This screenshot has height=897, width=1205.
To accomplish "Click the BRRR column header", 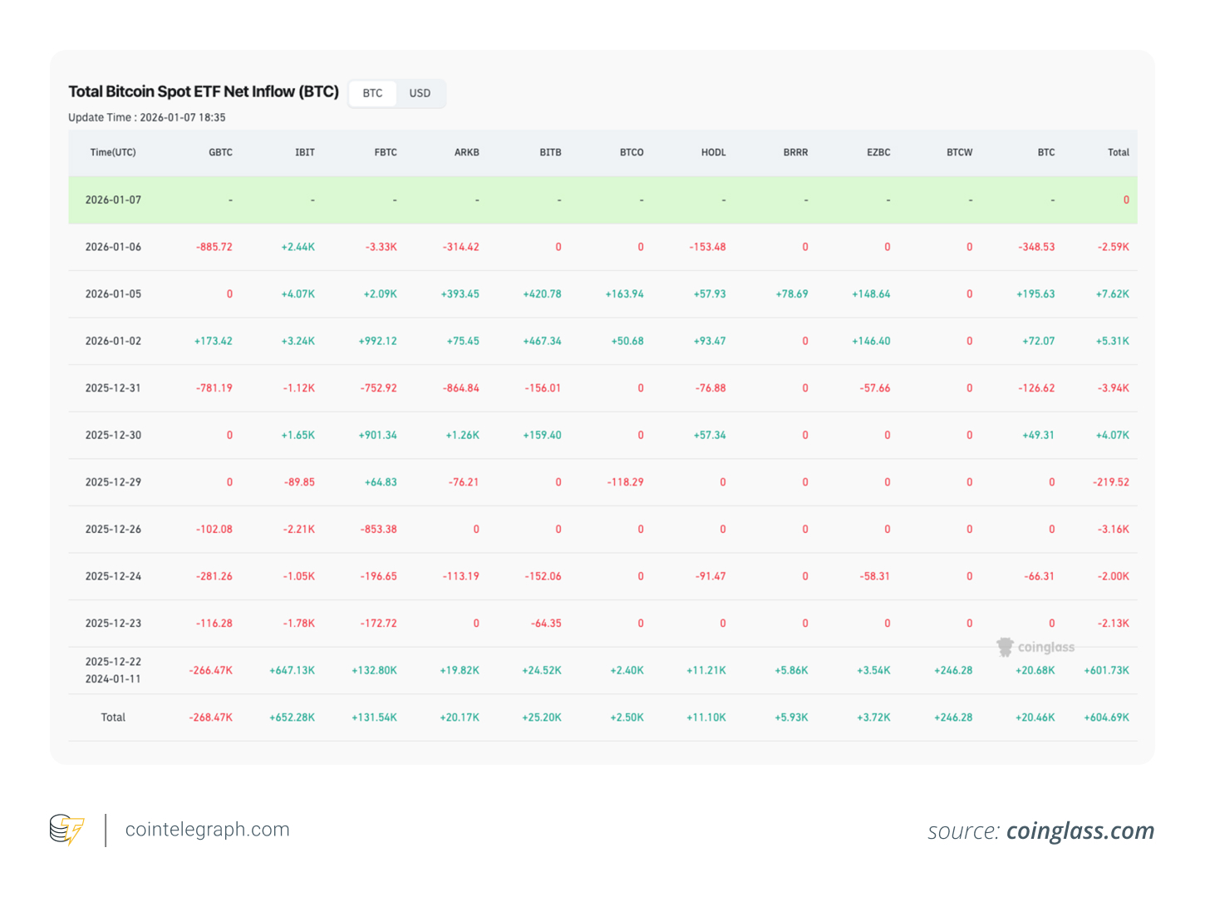I will pyautogui.click(x=794, y=152).
